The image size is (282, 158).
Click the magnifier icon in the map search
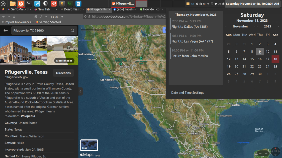tap(73, 30)
